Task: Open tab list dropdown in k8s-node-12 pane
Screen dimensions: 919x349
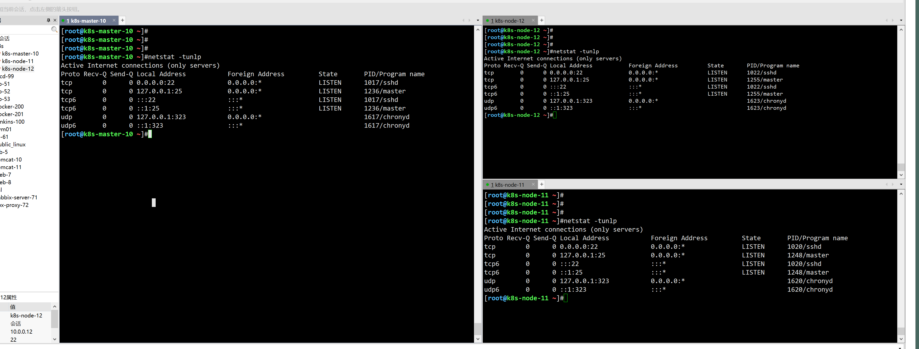Action: click(901, 20)
